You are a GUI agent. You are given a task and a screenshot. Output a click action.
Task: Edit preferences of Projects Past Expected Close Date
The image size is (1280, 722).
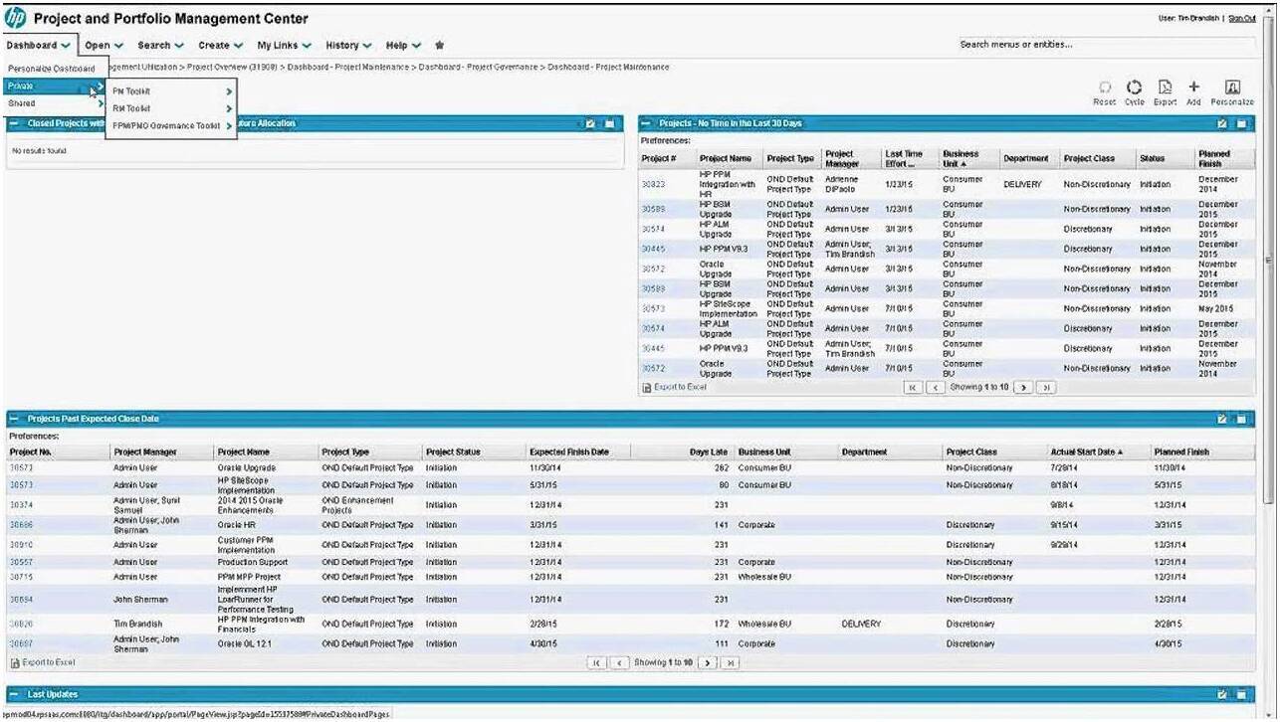click(1222, 419)
